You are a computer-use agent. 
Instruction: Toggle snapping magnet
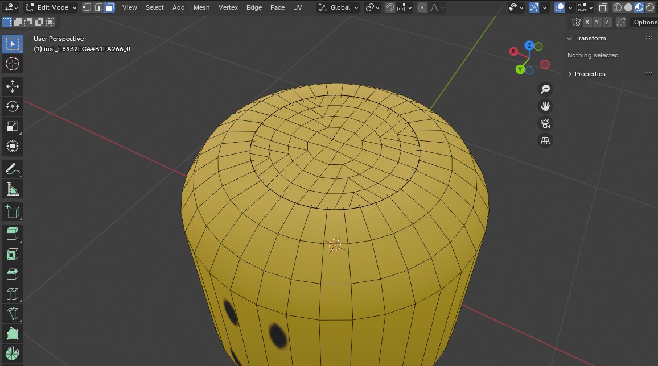coord(390,7)
